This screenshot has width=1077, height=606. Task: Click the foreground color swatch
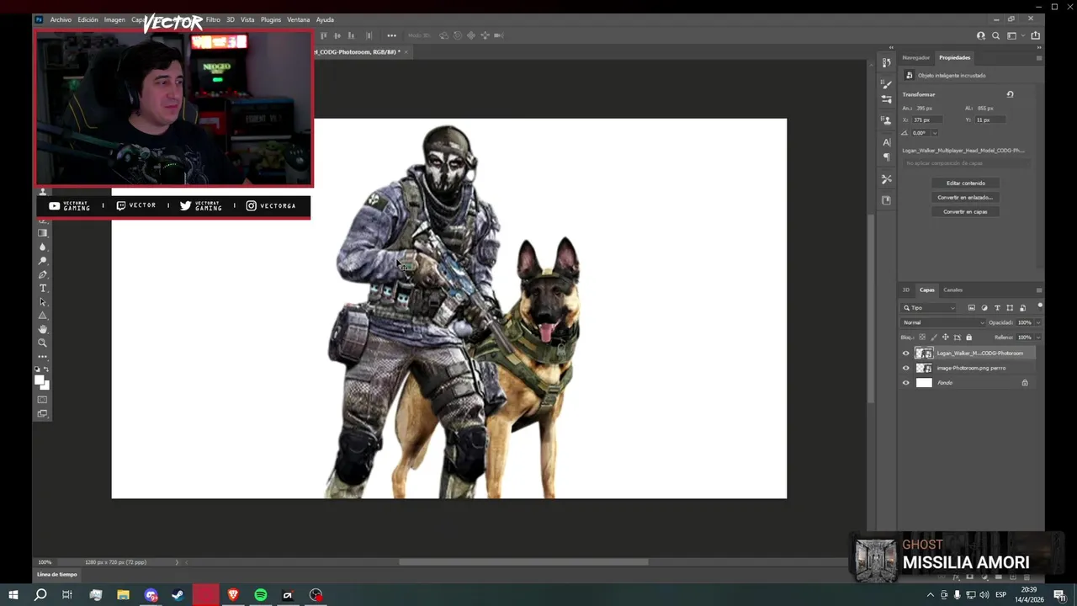(x=39, y=380)
